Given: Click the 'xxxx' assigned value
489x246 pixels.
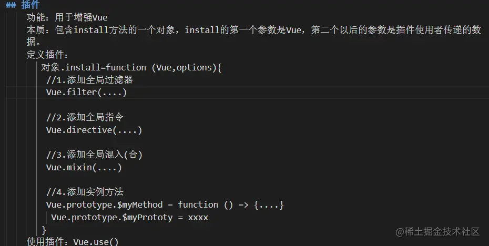Looking at the screenshot, I should pyautogui.click(x=198, y=217).
